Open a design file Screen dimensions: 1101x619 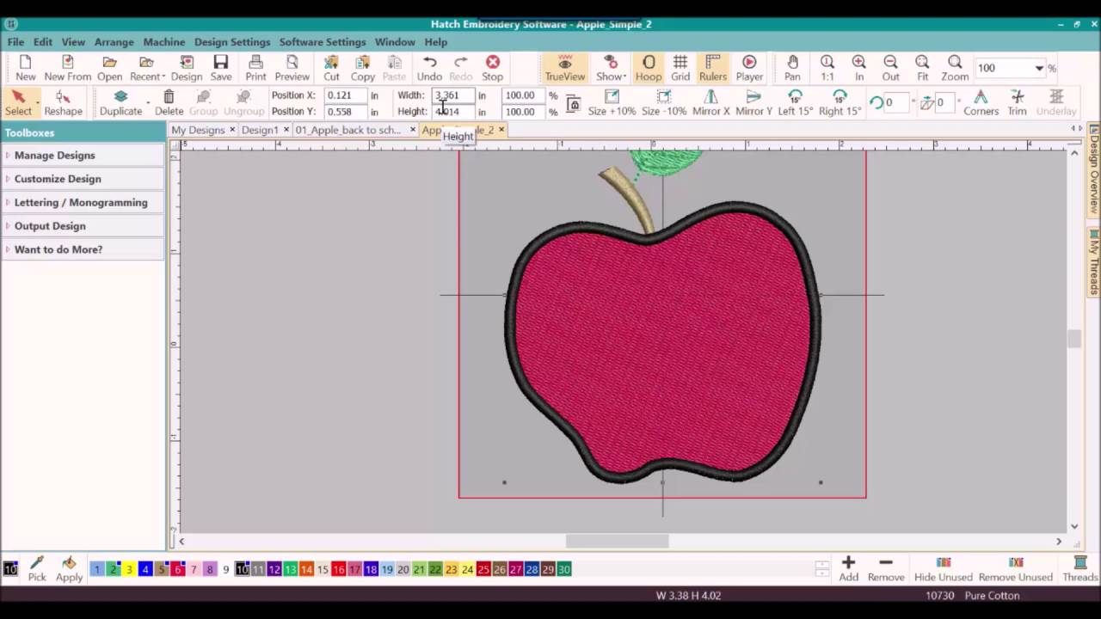coord(109,68)
